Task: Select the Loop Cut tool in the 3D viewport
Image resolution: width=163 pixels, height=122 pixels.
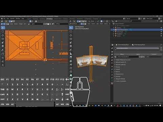Action: pos(71,68)
